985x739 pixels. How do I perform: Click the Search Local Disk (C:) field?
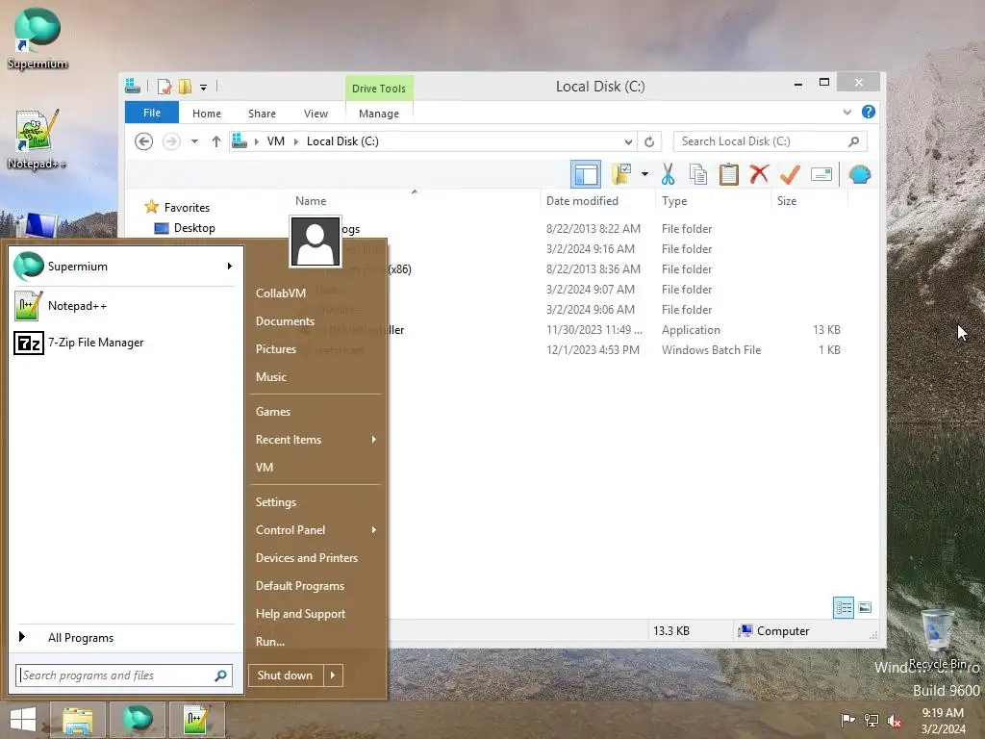[x=770, y=141]
